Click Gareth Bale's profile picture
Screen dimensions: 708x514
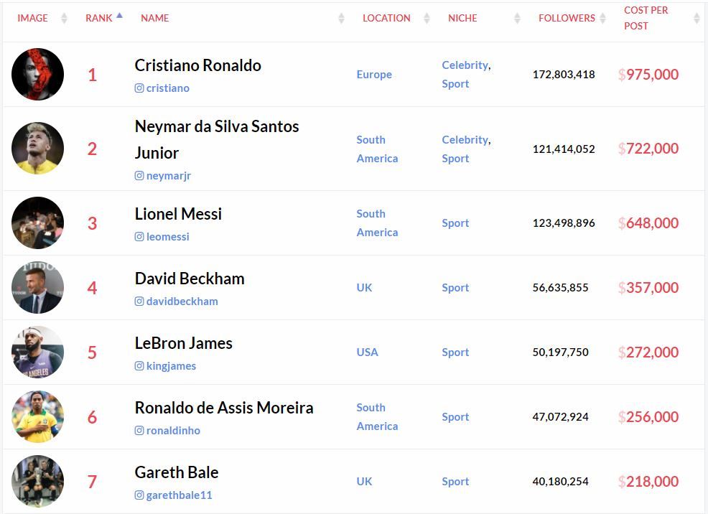(37, 482)
